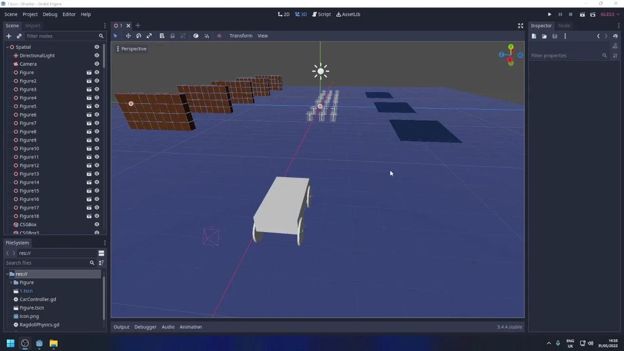Open Windows Start menu on taskbar
624x351 pixels.
[10, 343]
